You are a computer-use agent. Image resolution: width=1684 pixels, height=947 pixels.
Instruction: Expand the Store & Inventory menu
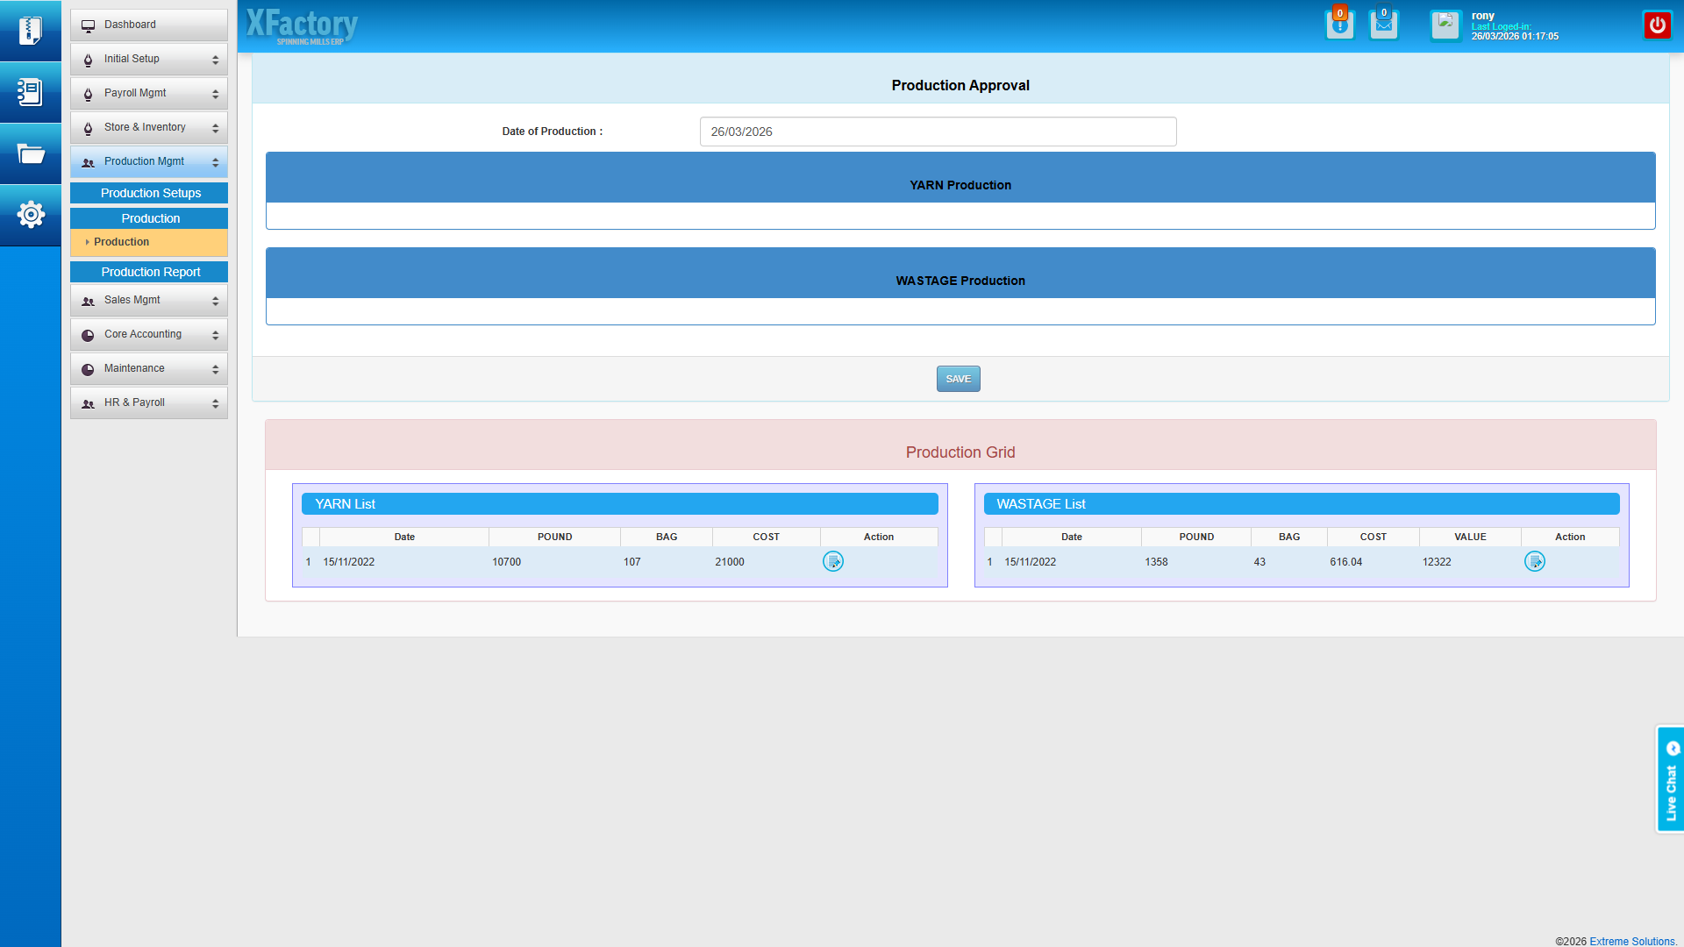(149, 127)
